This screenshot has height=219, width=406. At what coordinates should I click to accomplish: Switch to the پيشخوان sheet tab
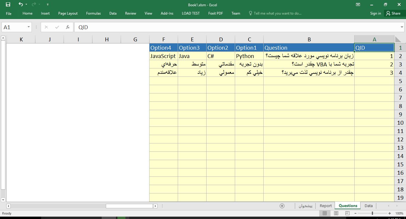306,206
